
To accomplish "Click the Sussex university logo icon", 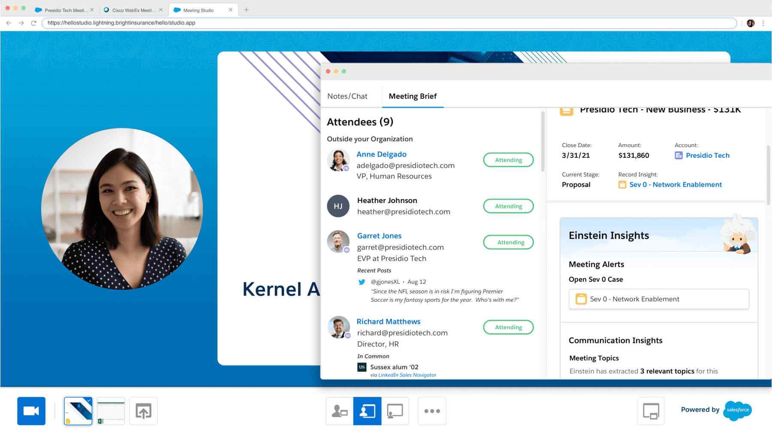I will [362, 367].
